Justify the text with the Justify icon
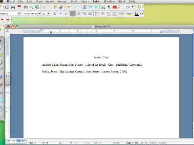Image resolution: width=194 pixels, height=145 pixels. pos(90,14)
